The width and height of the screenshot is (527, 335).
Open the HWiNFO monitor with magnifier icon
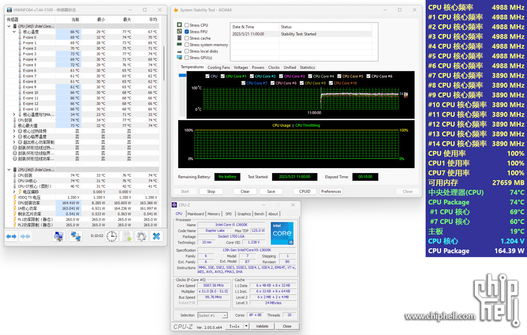coord(59,236)
